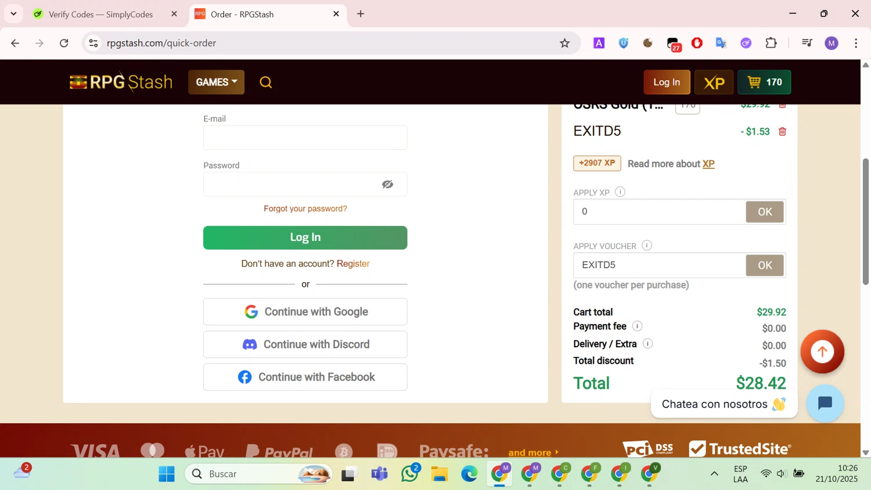This screenshot has height=490, width=871.
Task: Open the Bitwarden shield extension icon
Action: [624, 43]
